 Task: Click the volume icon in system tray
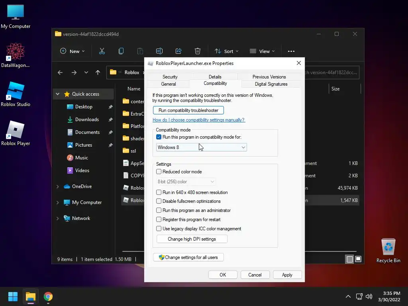click(x=369, y=296)
